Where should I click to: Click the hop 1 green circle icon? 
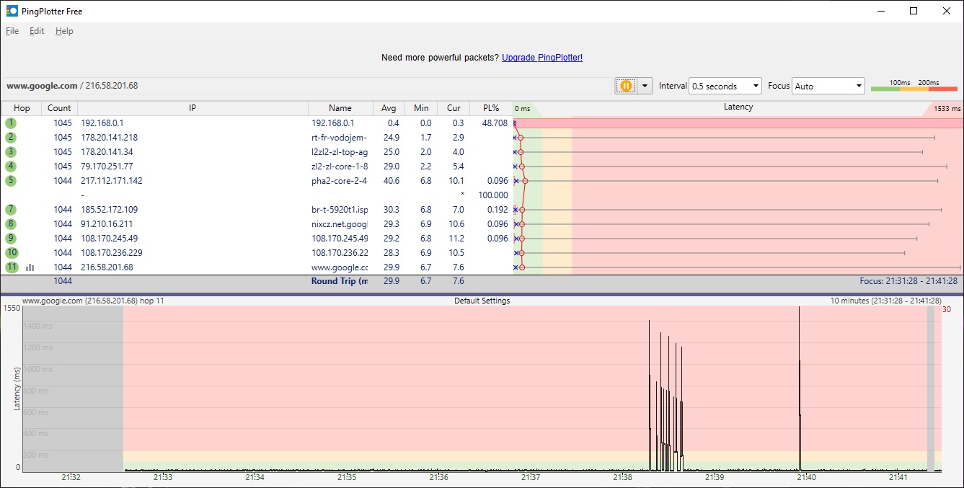(x=11, y=123)
